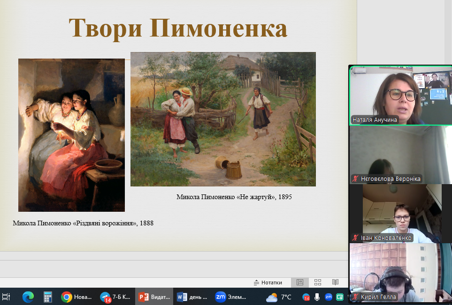Open Task View on the taskbar

6,297
